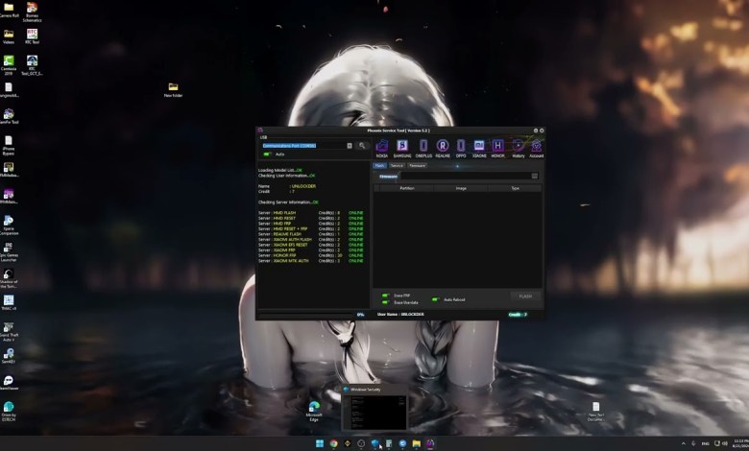Toggle the Auto Reboot switch
The height and width of the screenshot is (451, 749).
click(x=435, y=299)
